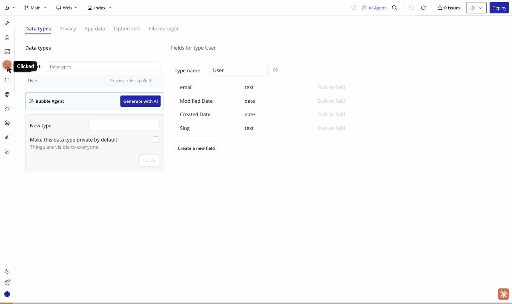The height and width of the screenshot is (304, 512).
Task: Click the curly braces sidebar icon
Action: [7, 80]
